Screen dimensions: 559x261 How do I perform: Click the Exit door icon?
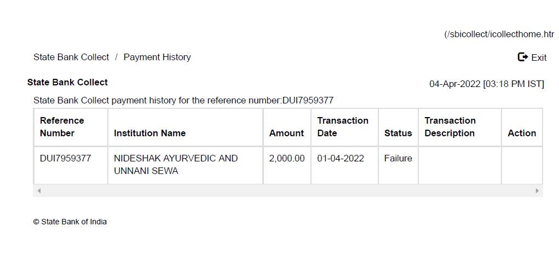[x=522, y=57]
